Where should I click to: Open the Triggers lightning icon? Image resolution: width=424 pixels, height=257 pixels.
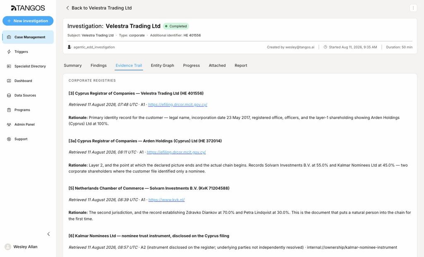(x=9, y=52)
